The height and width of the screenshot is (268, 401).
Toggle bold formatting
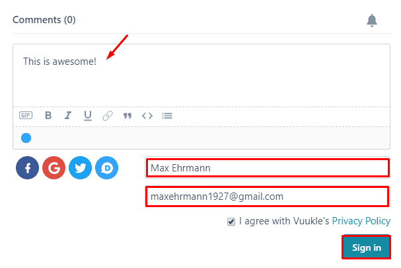48,115
